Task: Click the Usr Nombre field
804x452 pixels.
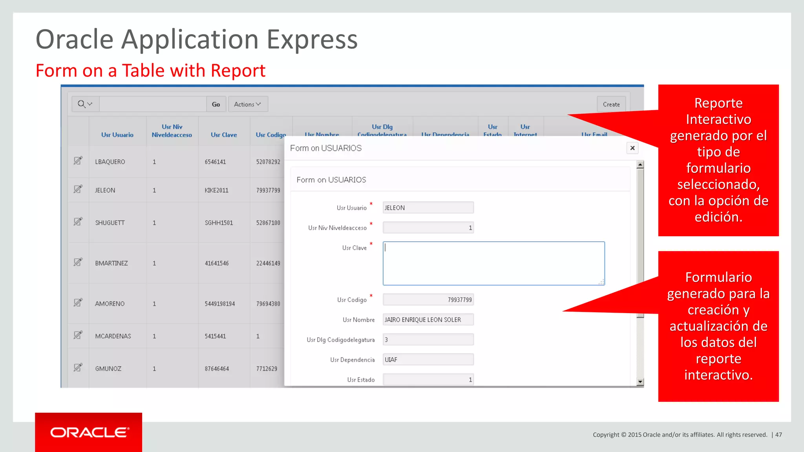Action: coord(428,319)
